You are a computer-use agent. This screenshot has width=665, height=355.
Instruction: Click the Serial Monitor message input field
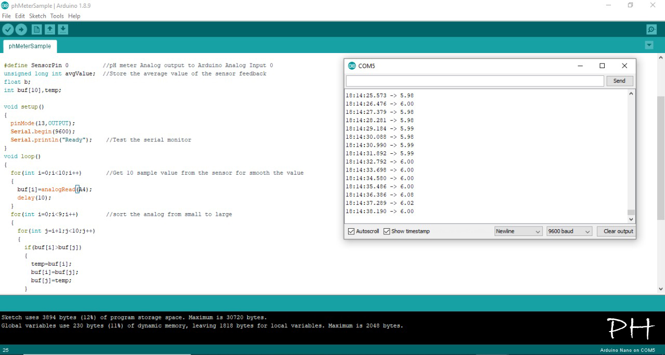point(474,81)
